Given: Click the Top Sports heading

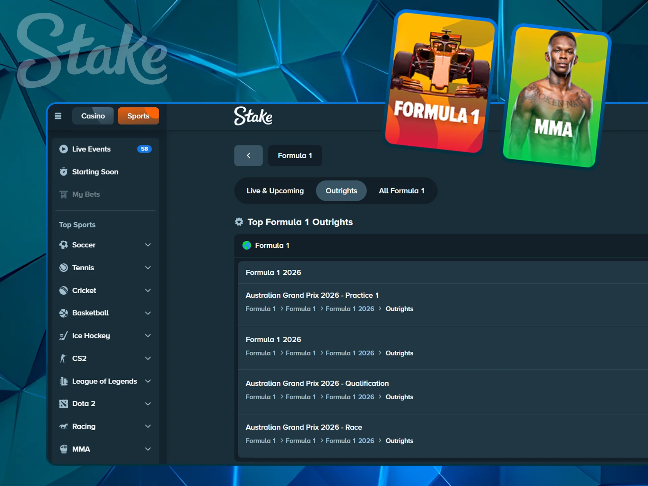Looking at the screenshot, I should (77, 225).
